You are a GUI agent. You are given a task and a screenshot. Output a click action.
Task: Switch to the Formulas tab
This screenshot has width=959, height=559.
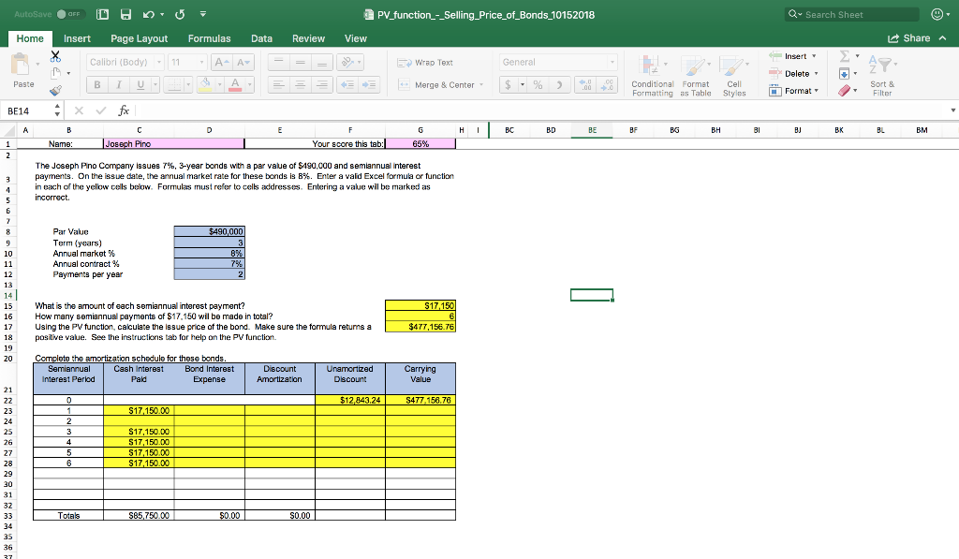pos(209,38)
